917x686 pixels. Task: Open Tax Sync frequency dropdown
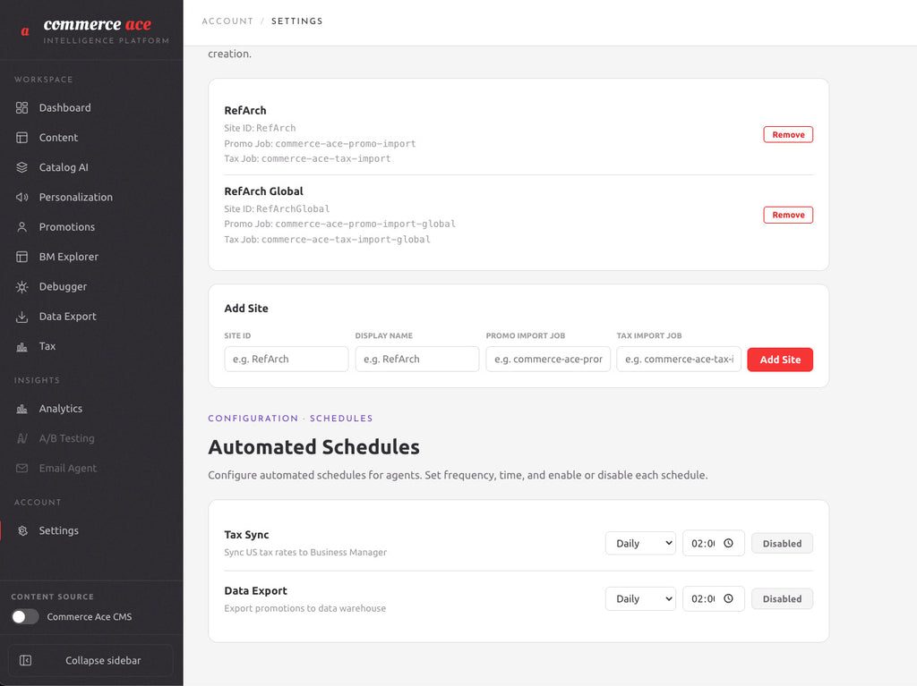(640, 544)
